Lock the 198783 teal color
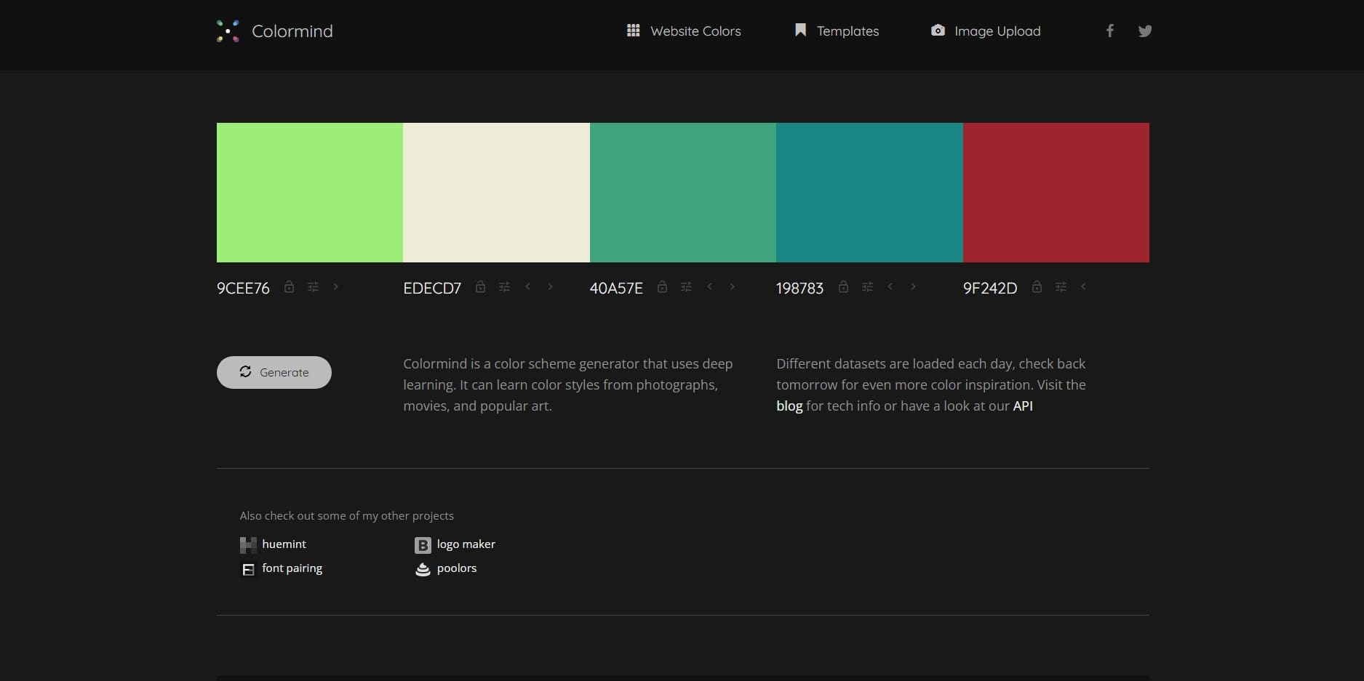The height and width of the screenshot is (681, 1364). click(x=843, y=287)
